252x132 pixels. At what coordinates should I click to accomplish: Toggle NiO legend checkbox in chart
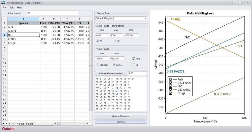point(171,86)
